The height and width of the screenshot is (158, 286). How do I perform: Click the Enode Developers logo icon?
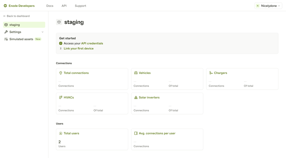coord(5,6)
